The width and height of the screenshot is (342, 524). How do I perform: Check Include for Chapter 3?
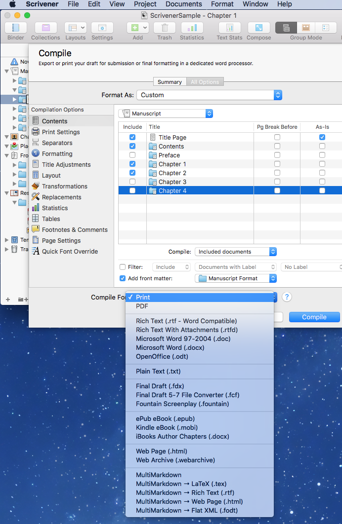tap(132, 182)
